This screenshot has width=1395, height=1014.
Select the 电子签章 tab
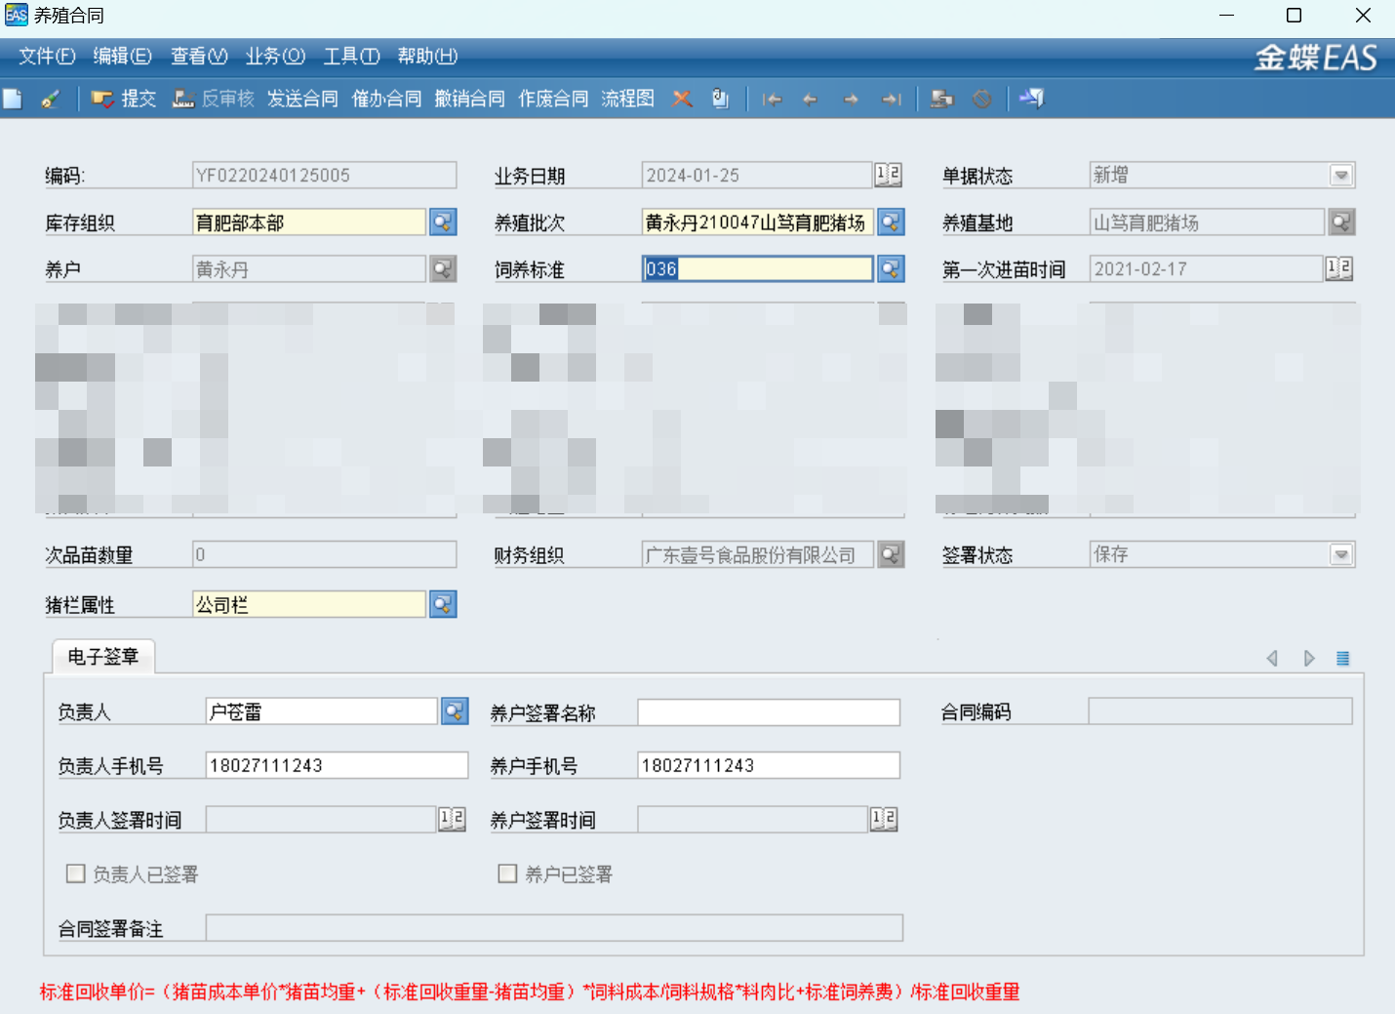[x=102, y=657]
